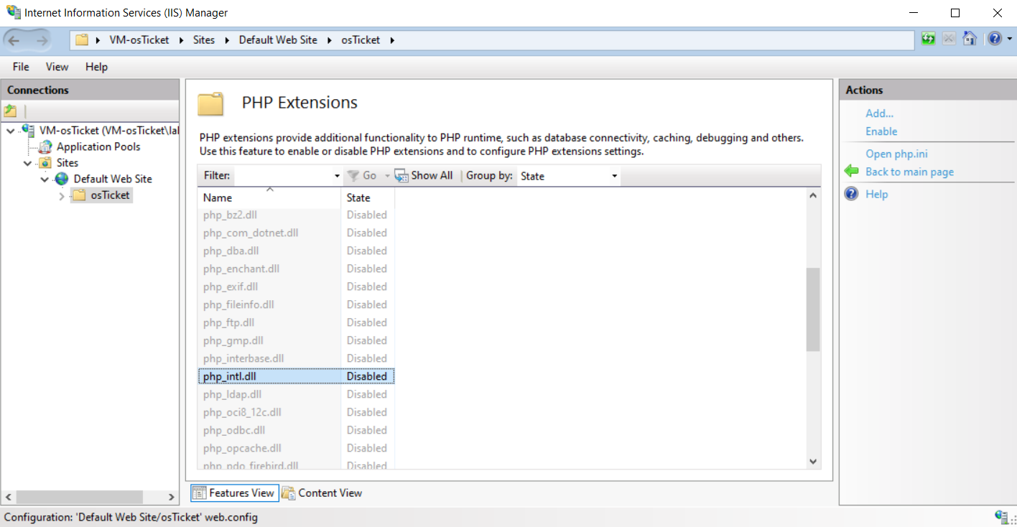Select the php_bz2.dll extension row
The width and height of the screenshot is (1017, 527).
click(296, 215)
